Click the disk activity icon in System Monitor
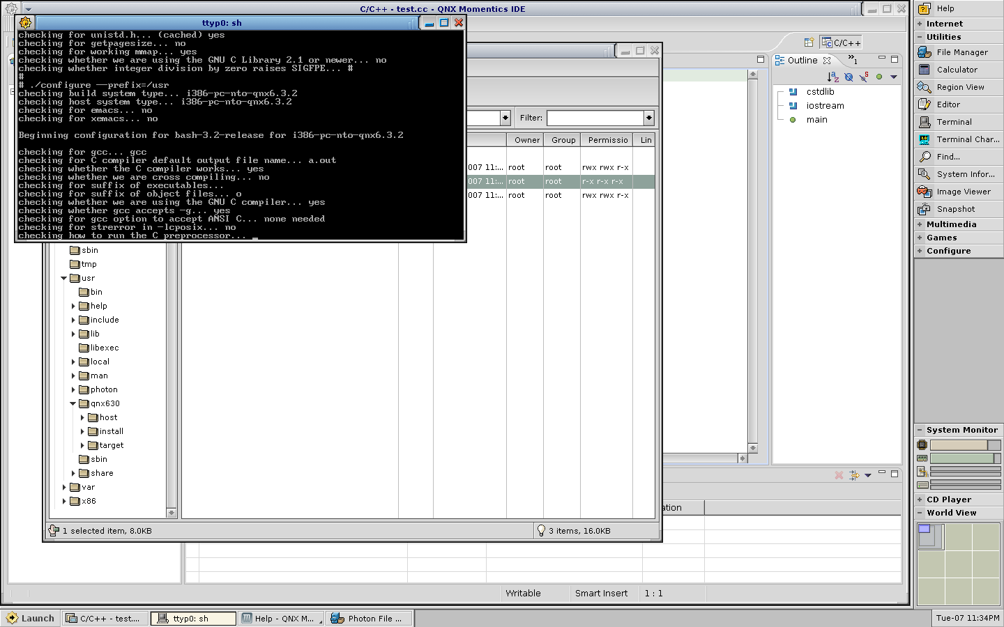Screen dimensions: 1004x627 click(x=922, y=485)
